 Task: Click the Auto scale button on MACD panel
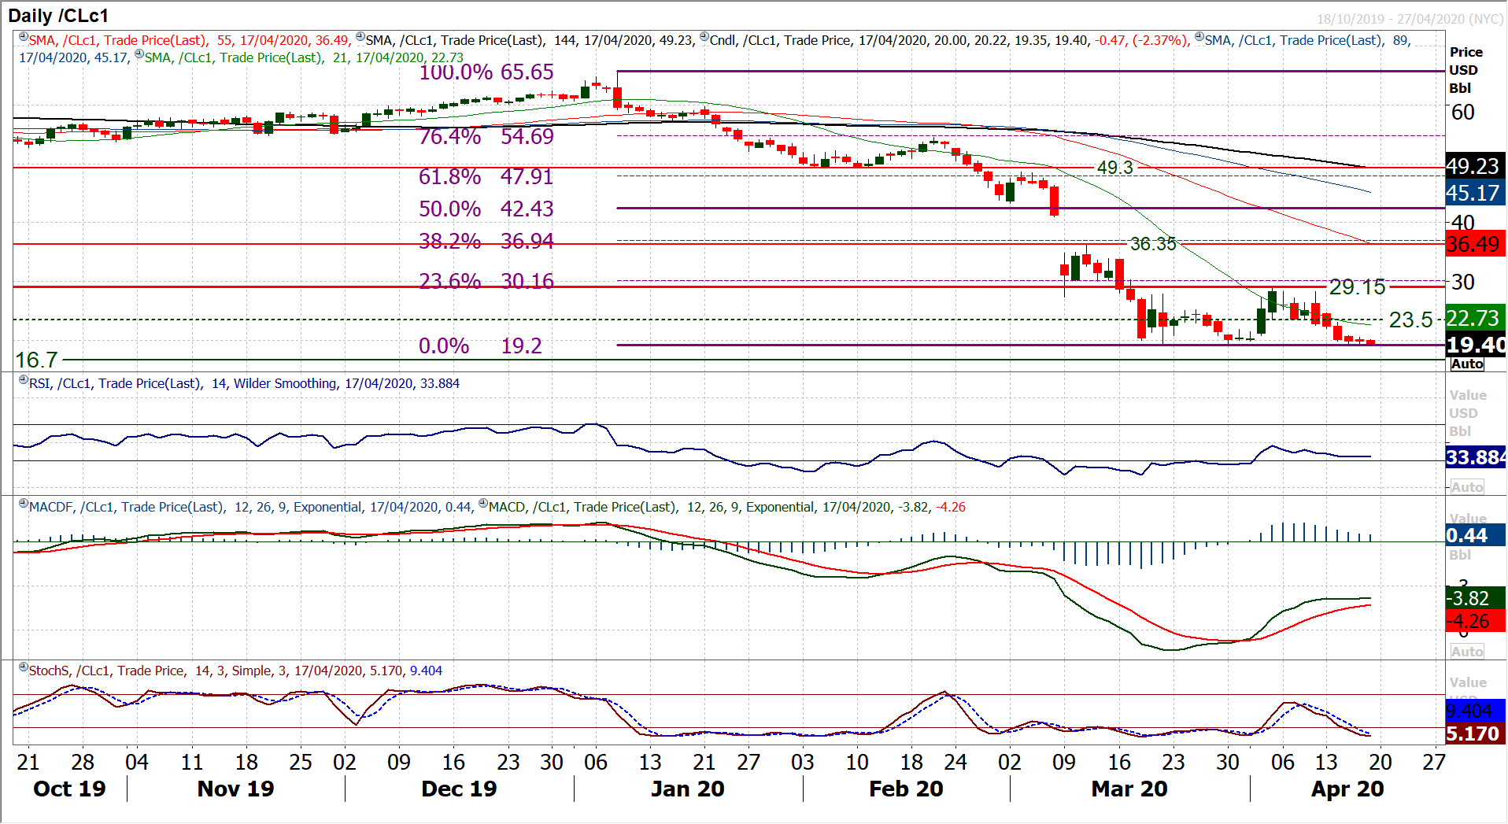point(1467,652)
